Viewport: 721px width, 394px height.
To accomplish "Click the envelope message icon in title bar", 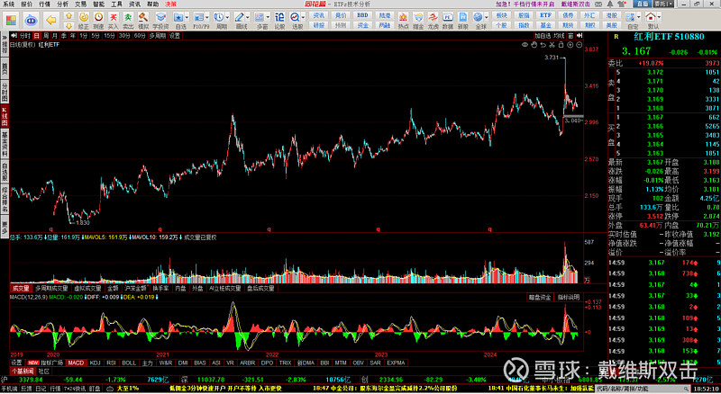I will point(599,4).
